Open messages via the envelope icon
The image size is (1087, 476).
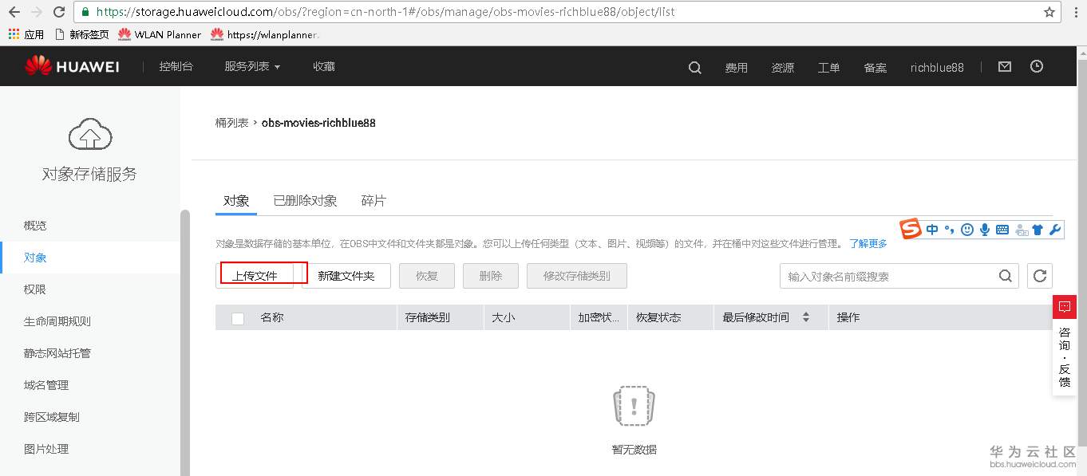pyautogui.click(x=1005, y=67)
